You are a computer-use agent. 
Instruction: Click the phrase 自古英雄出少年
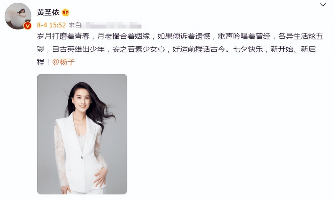[79, 49]
